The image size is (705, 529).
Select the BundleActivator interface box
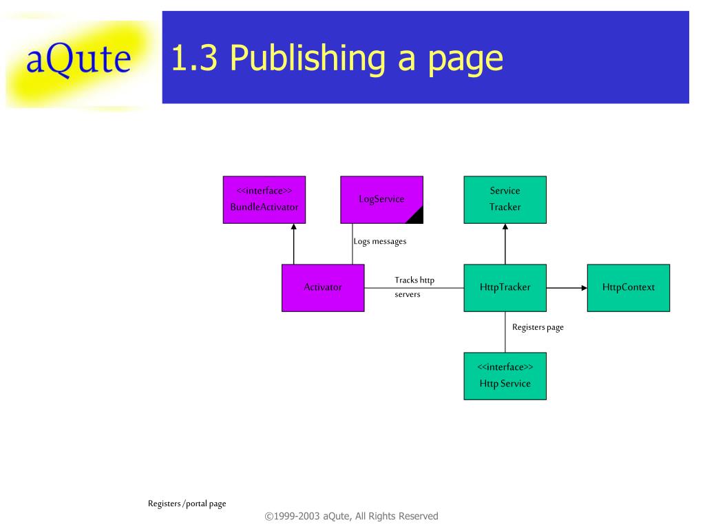(264, 200)
